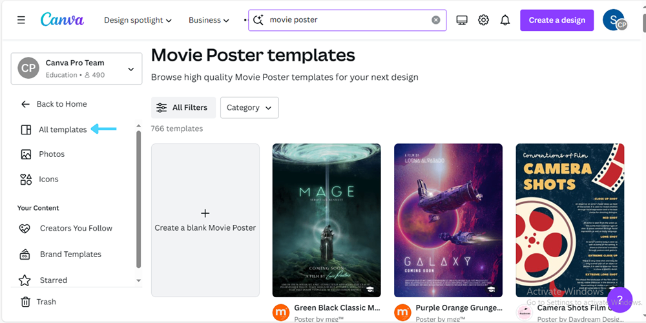Open the All Filters panel
646x323 pixels.
(183, 108)
